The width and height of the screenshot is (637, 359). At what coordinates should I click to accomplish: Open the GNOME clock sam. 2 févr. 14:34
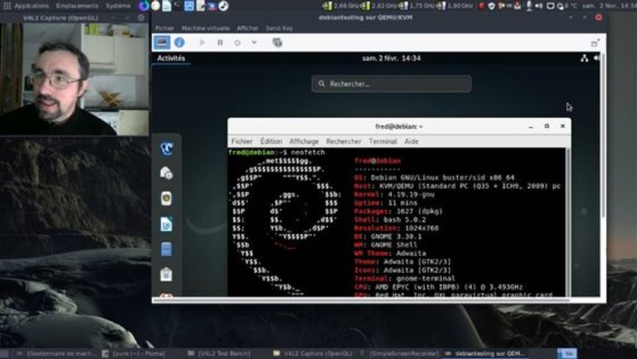pos(391,58)
